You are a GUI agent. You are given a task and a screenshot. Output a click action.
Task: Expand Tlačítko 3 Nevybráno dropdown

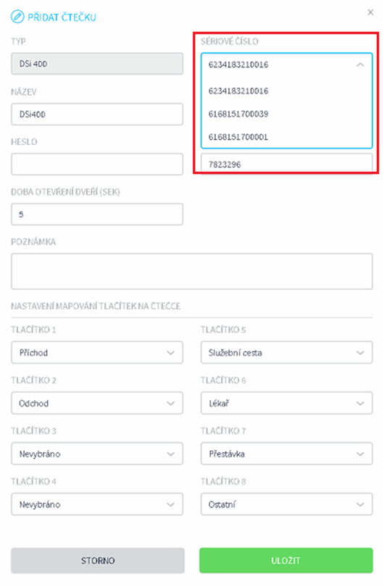coord(97,454)
